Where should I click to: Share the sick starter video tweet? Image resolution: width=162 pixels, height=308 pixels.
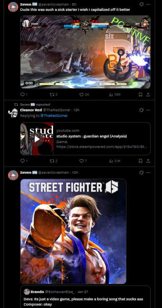pyautogui.click(x=148, y=95)
